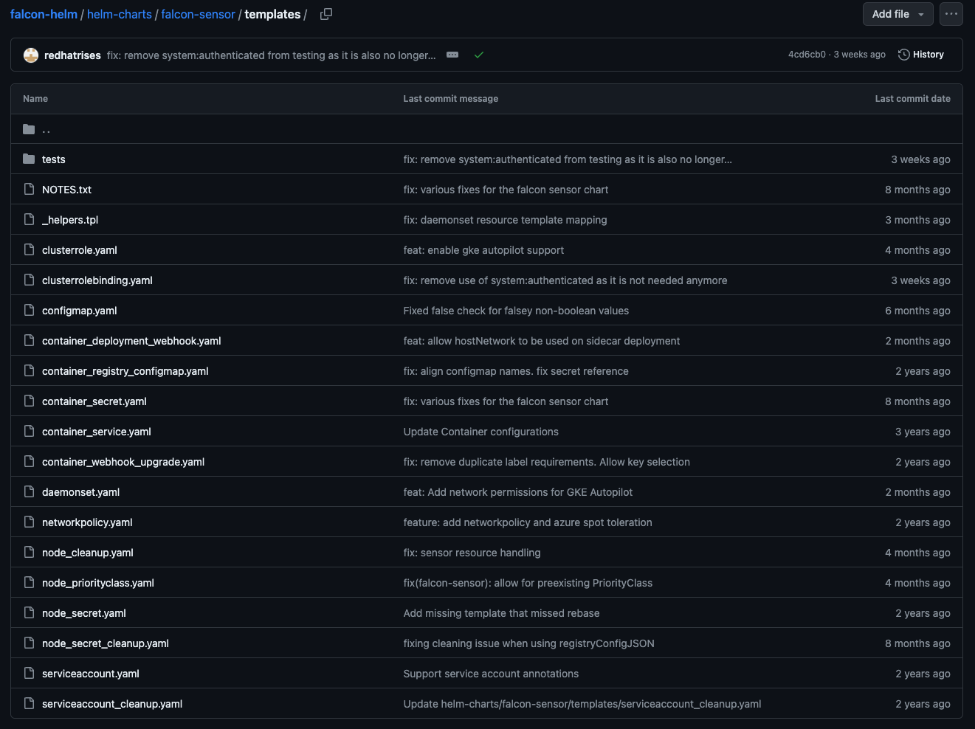The image size is (975, 729).
Task: Open node_cleanup.yaml file
Action: click(x=88, y=553)
